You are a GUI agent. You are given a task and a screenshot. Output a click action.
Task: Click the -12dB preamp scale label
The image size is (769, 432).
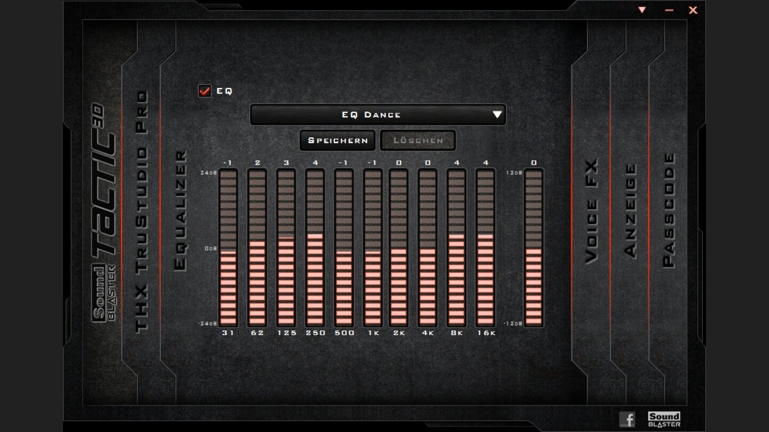point(513,323)
